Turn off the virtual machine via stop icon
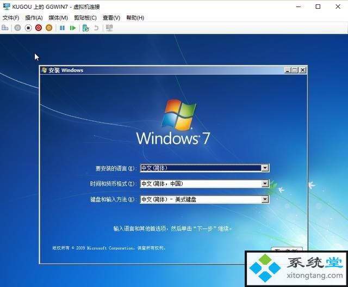 pyautogui.click(x=28, y=28)
